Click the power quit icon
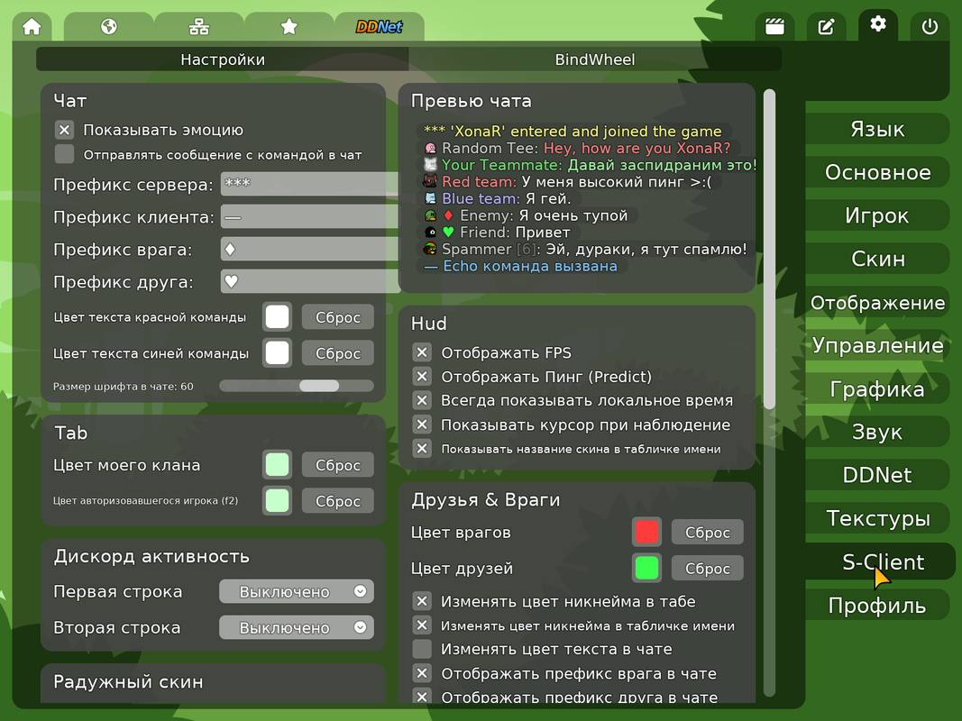Screen dimensions: 962x721 [x=930, y=27]
